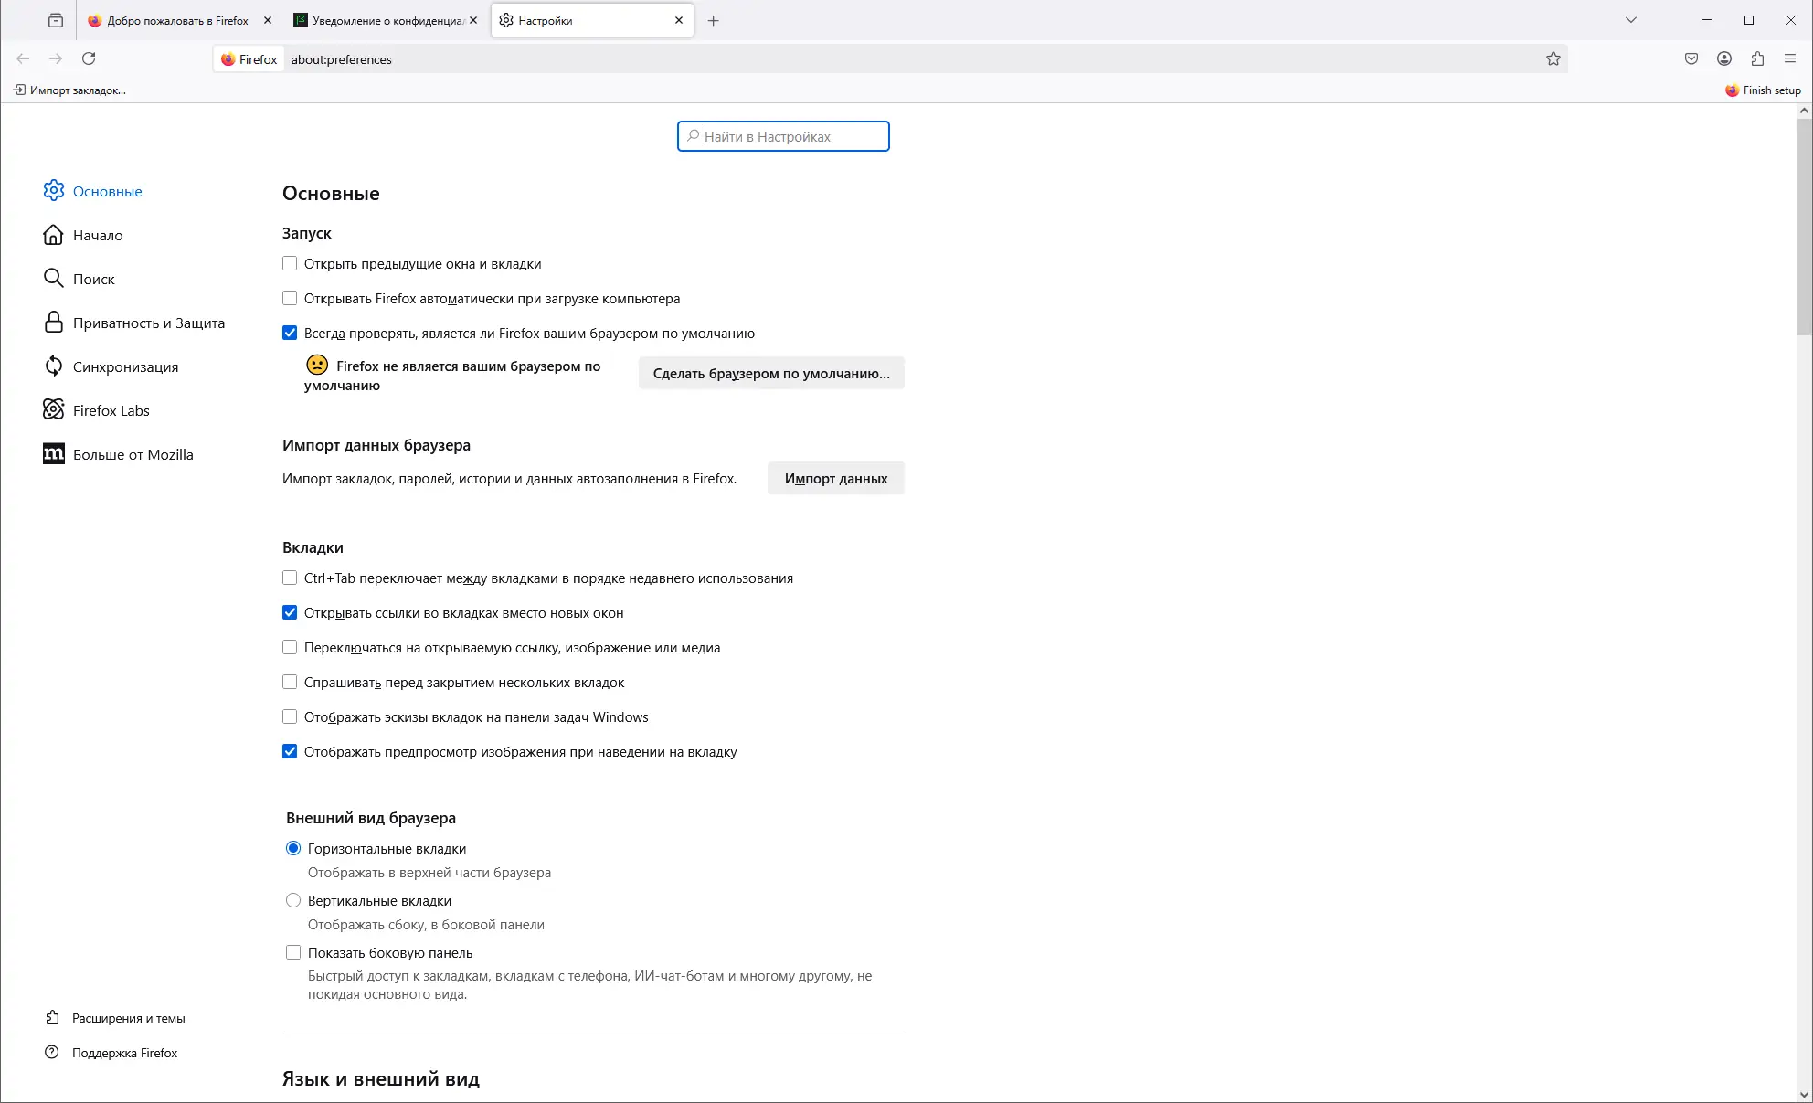1813x1103 pixels.
Task: Open the extensions puzzle icon
Action: click(x=1757, y=58)
